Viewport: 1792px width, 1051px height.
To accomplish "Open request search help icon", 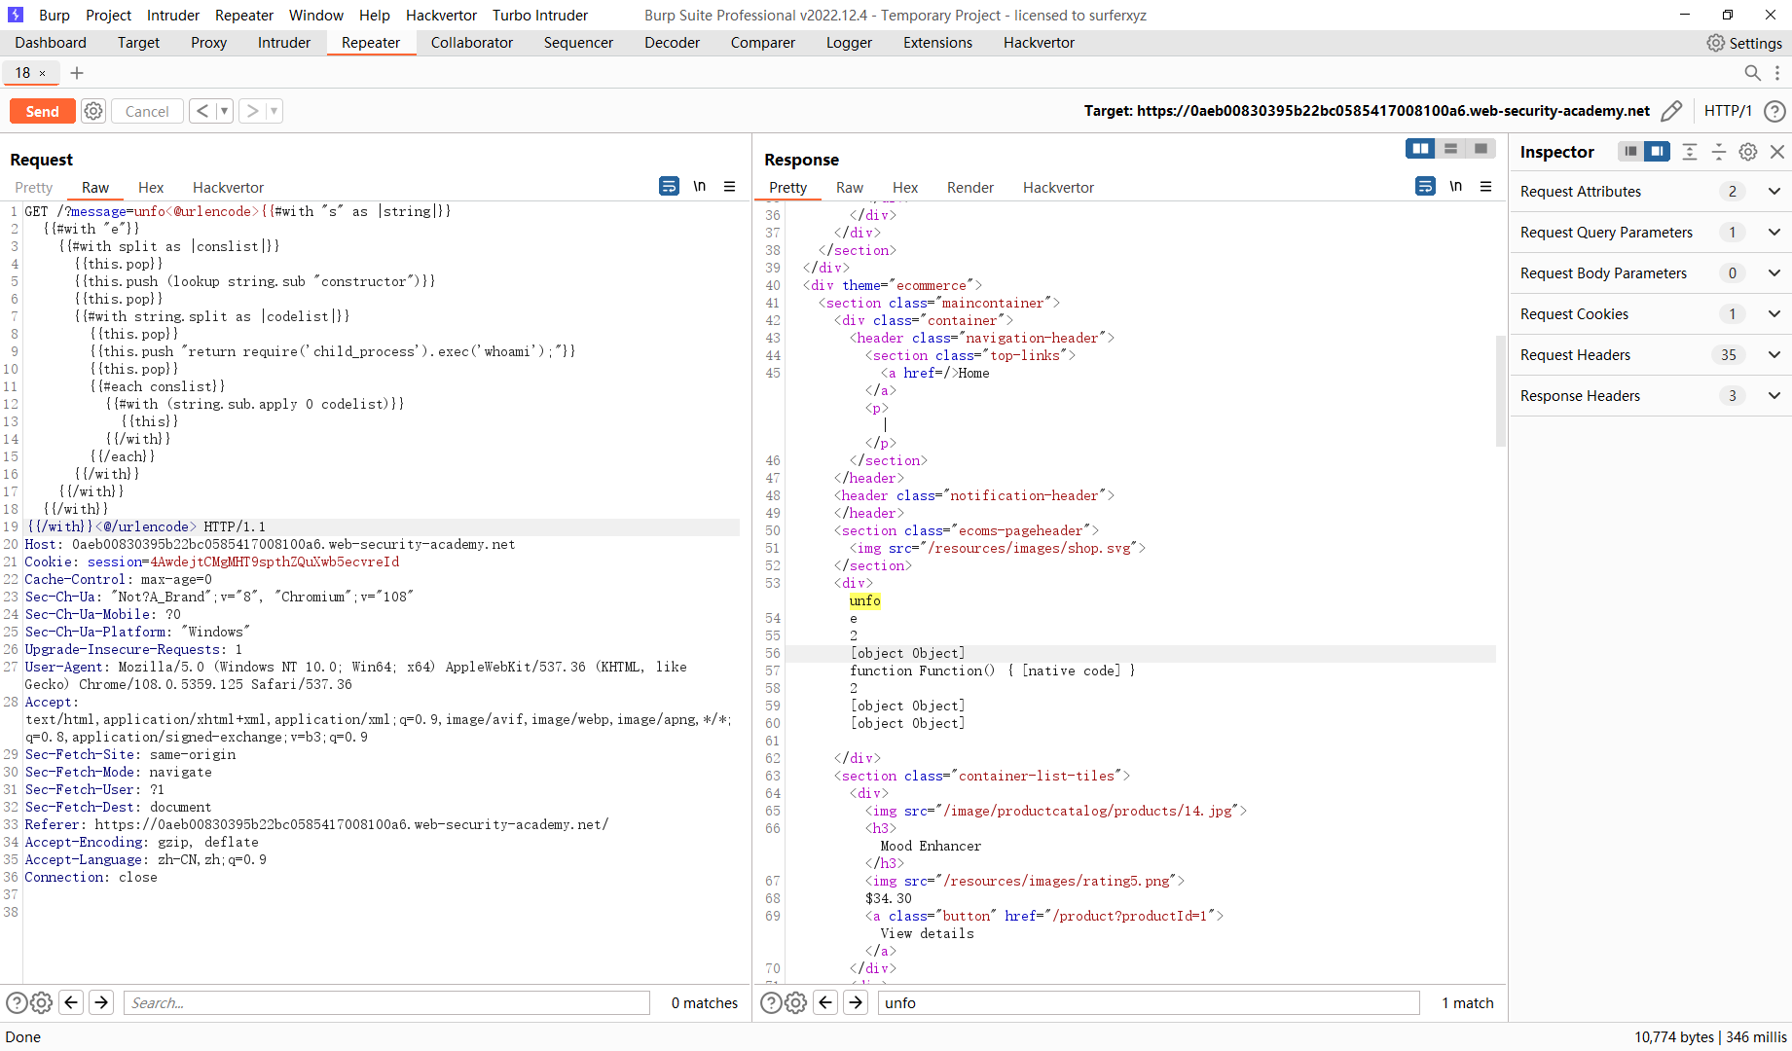I will (x=17, y=1002).
